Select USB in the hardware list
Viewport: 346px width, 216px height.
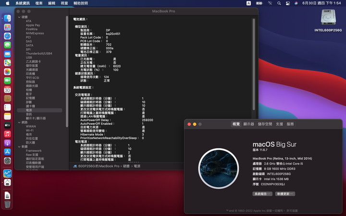pos(29,58)
